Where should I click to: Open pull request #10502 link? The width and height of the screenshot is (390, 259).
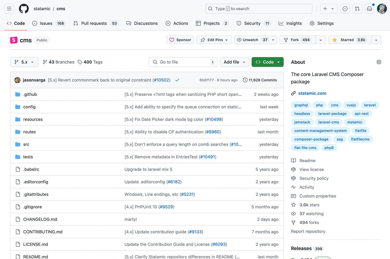(161, 80)
